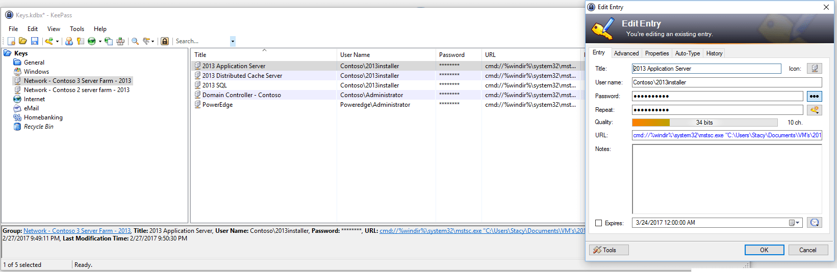
Task: Copy URL with the globe-and-page icon
Action: (x=109, y=41)
